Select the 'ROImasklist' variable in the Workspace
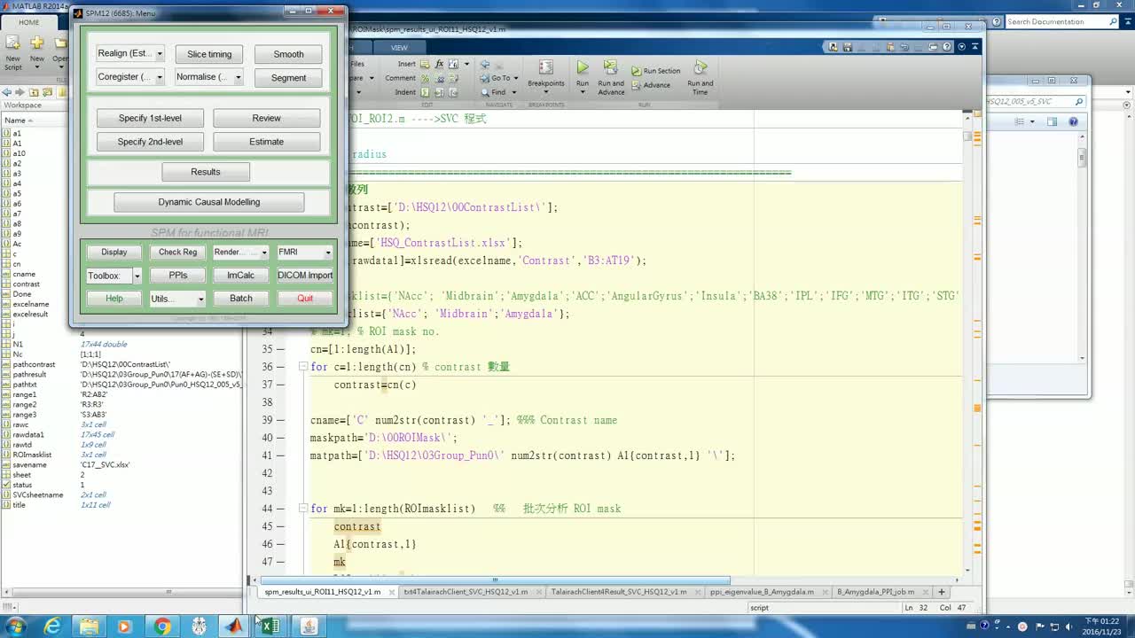The height and width of the screenshot is (638, 1135). click(x=32, y=455)
